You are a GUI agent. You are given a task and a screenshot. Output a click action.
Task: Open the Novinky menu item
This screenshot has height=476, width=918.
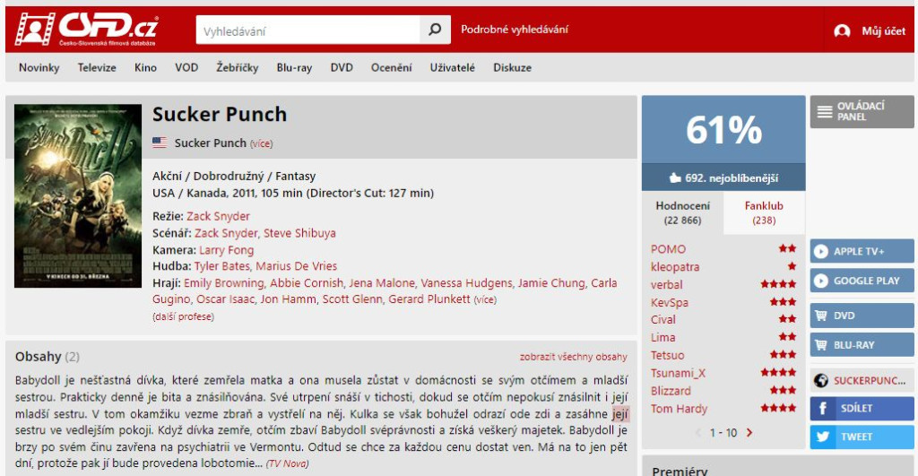pos(39,67)
